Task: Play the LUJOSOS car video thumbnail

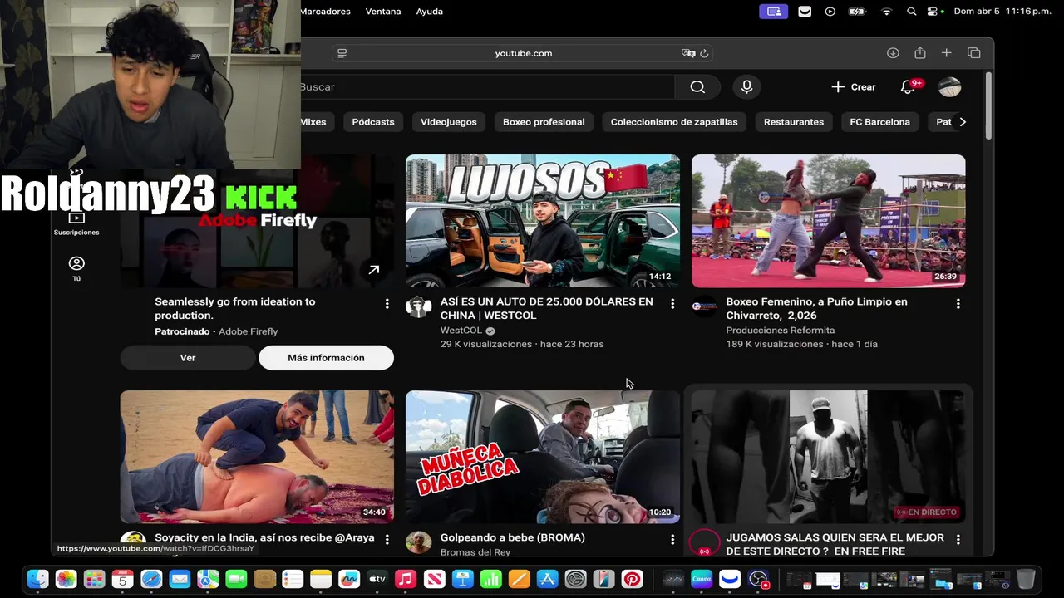Action: click(x=543, y=221)
